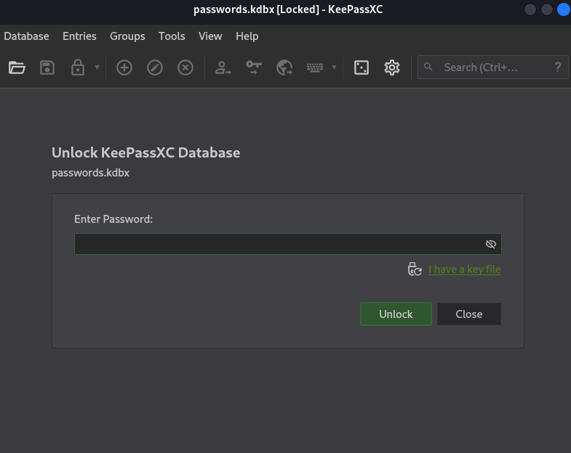571x453 pixels.
Task: Click the lock database padlock icon
Action: coord(78,68)
